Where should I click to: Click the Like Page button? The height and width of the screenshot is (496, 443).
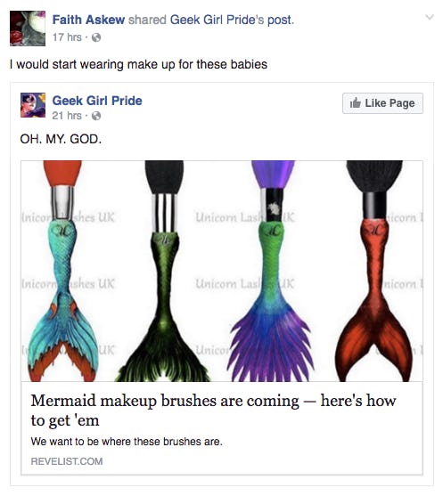(382, 103)
